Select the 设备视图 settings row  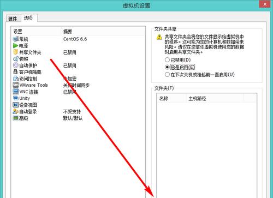click(x=78, y=105)
